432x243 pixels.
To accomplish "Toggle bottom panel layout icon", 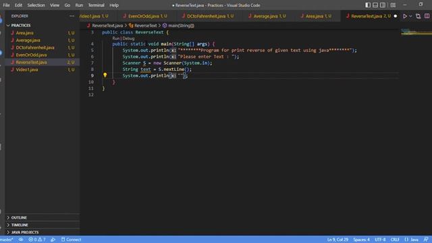I will (375, 5).
